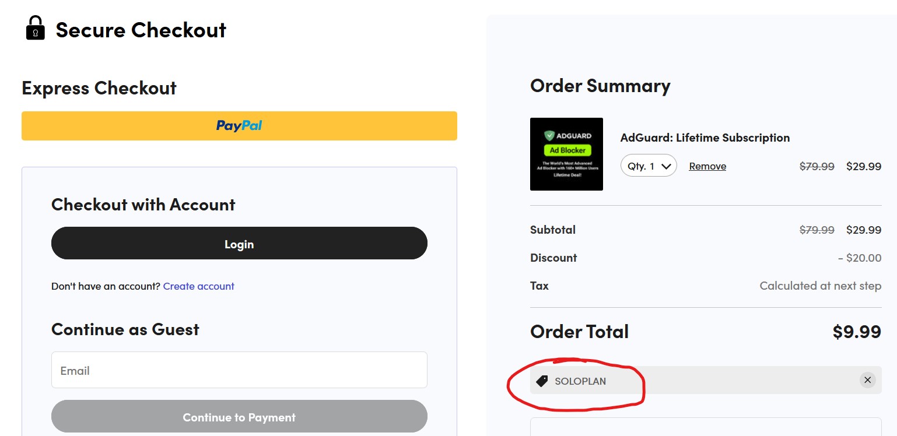Click the strikethrough $79.99 original price

click(x=817, y=166)
